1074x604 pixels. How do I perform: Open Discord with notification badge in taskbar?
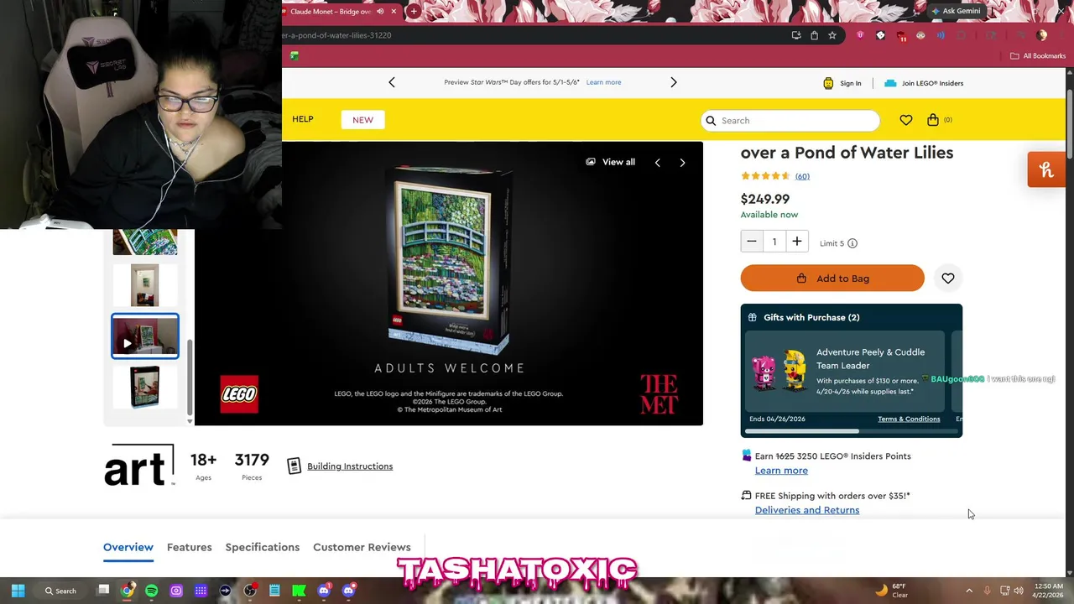click(324, 591)
